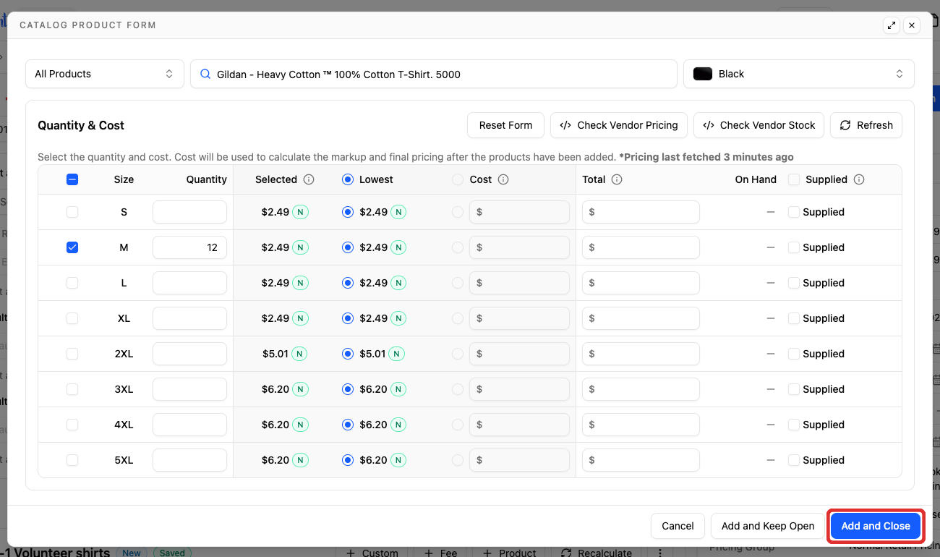
Task: Click the quantity field for size L
Action: coord(189,283)
